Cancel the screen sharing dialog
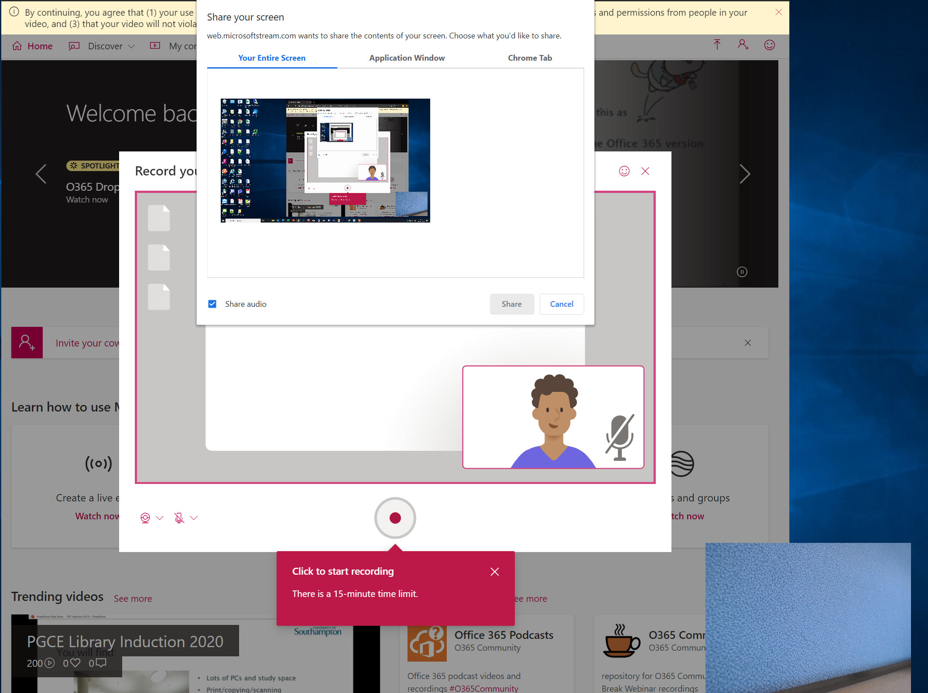This screenshot has height=693, width=928. 562,304
